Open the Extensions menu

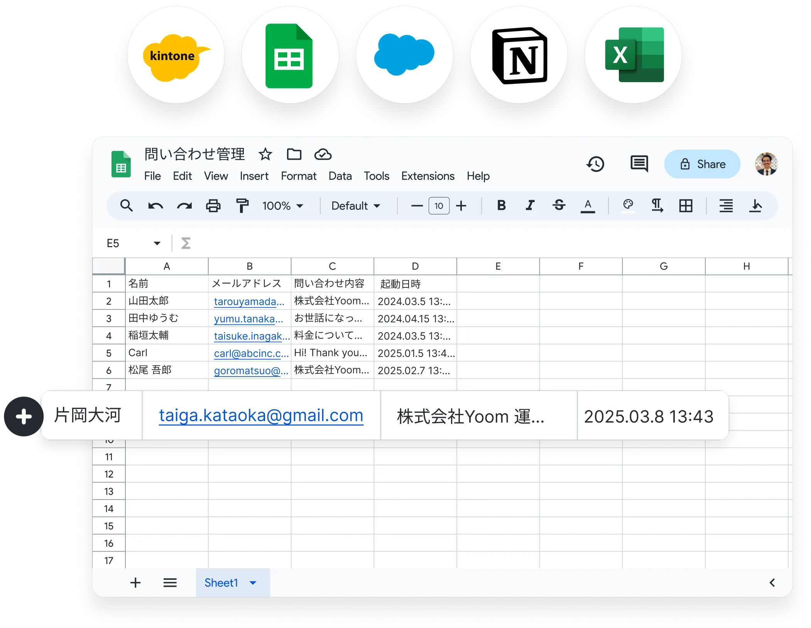(x=427, y=176)
